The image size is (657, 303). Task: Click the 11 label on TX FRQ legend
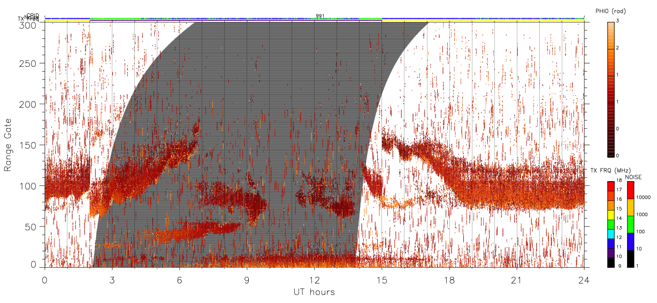coord(619,247)
